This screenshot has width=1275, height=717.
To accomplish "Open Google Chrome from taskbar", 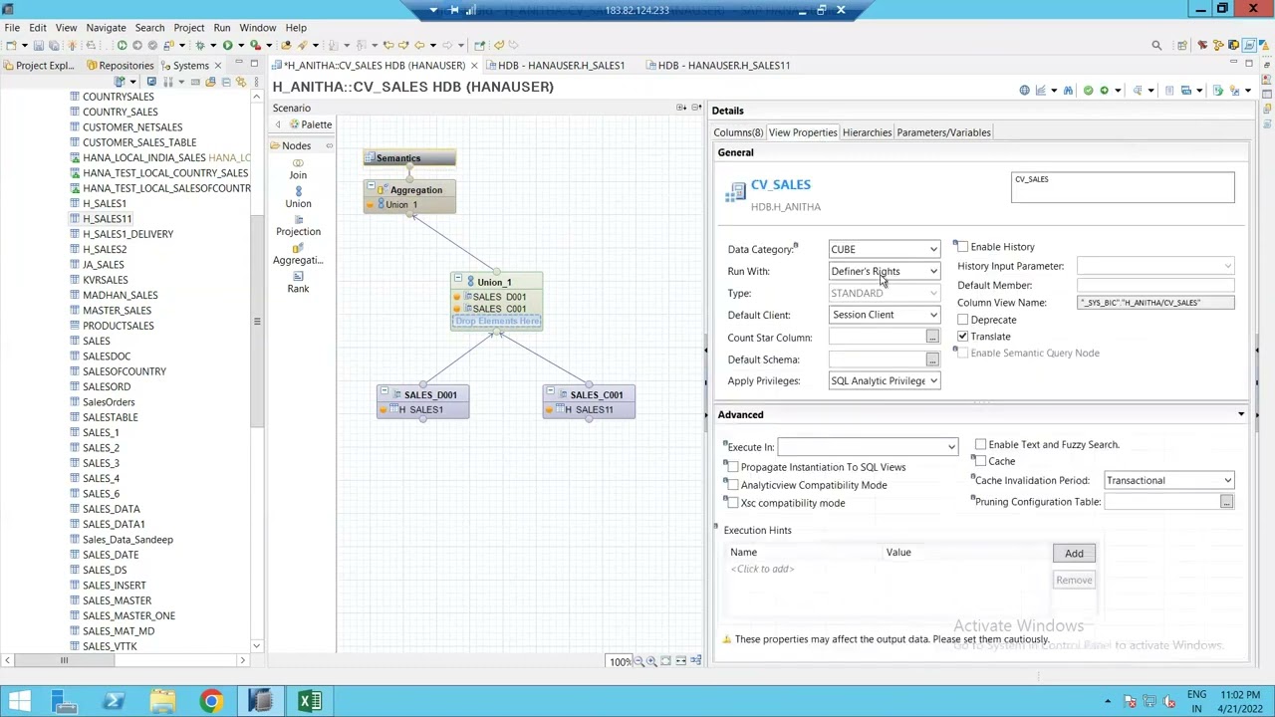I will 211,701.
